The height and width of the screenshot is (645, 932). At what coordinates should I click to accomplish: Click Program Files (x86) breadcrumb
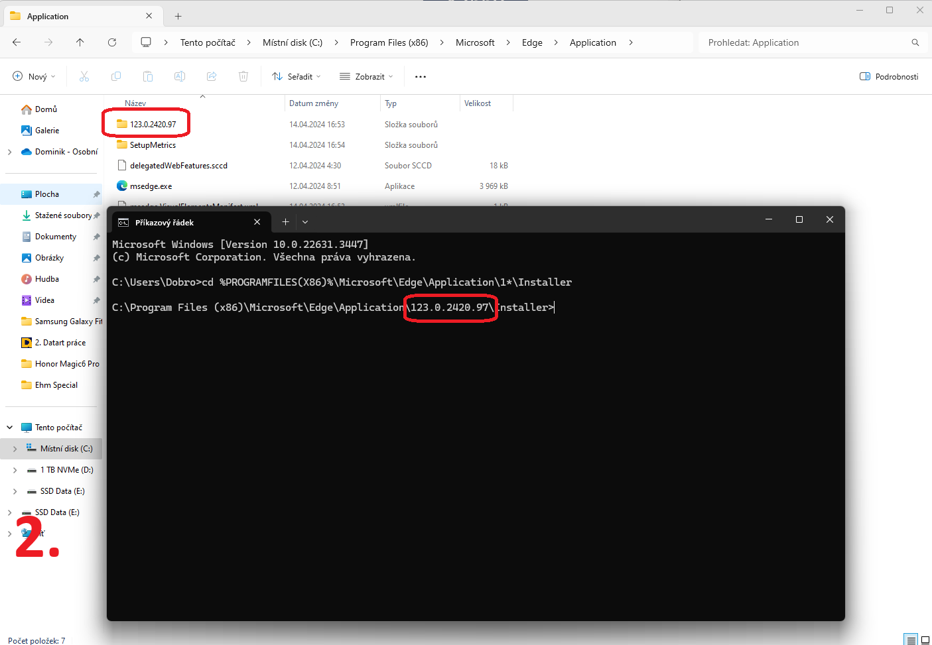(389, 42)
